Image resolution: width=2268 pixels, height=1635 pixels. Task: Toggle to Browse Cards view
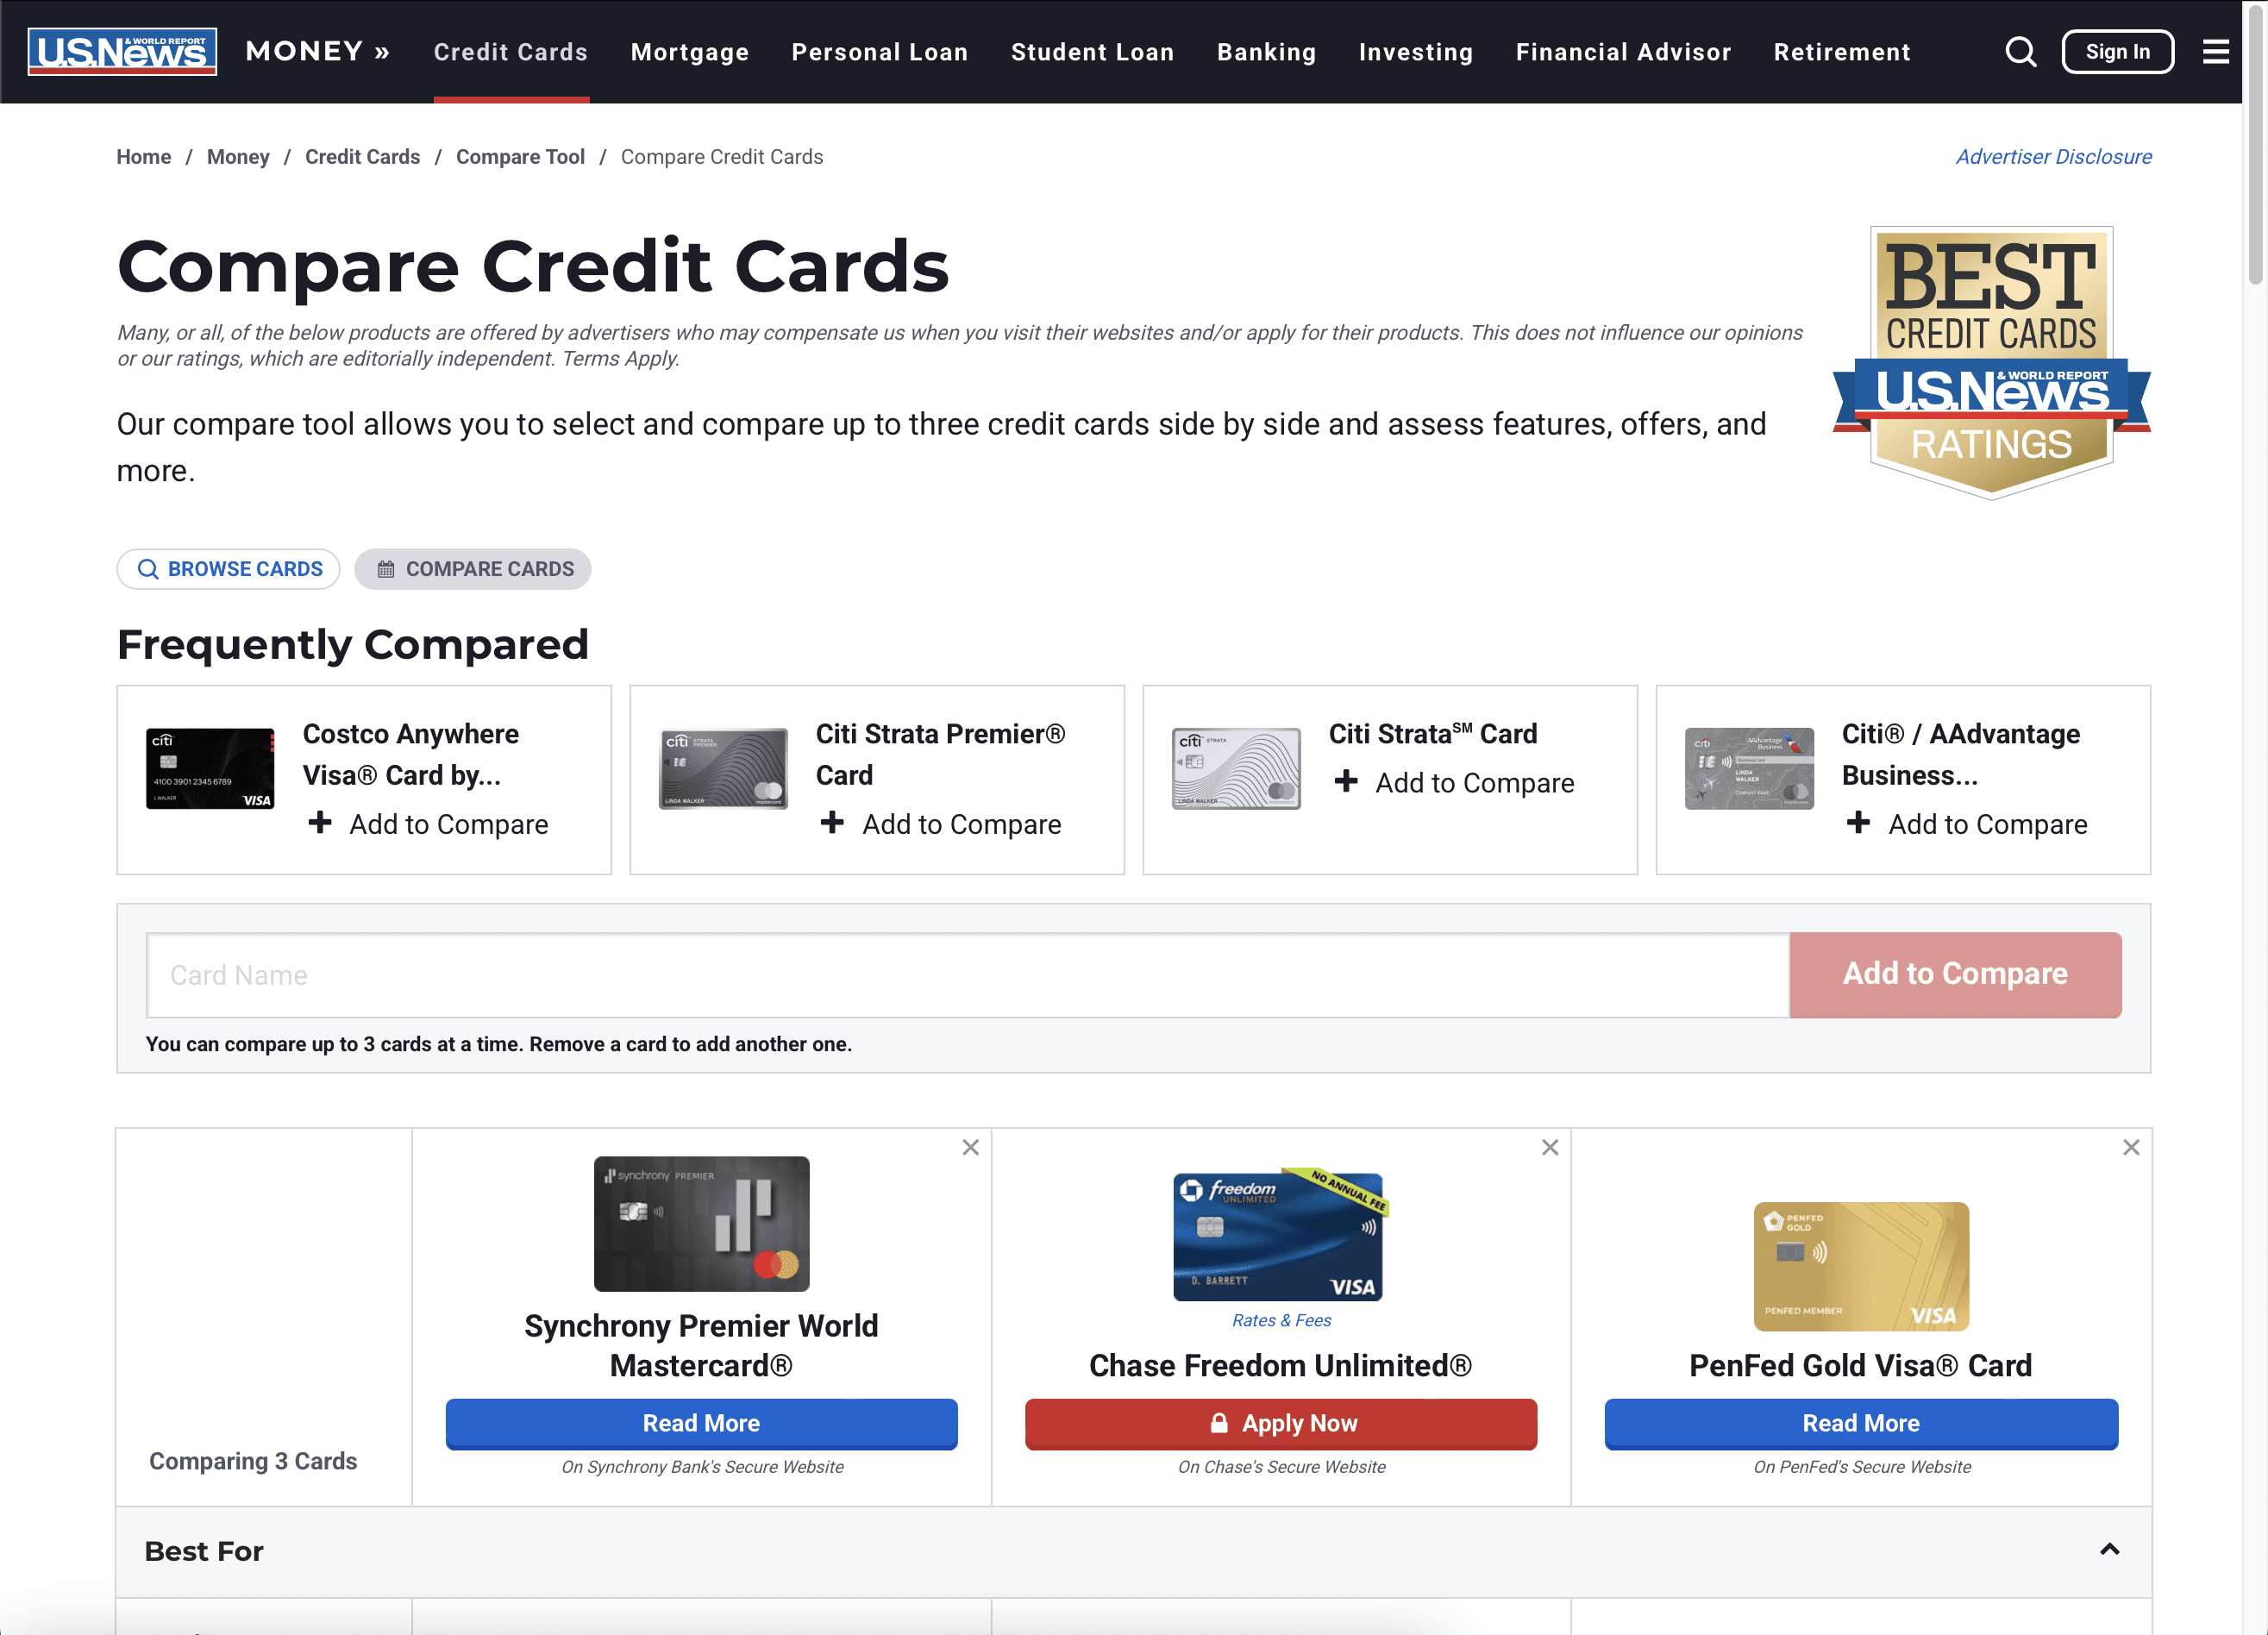pos(229,569)
